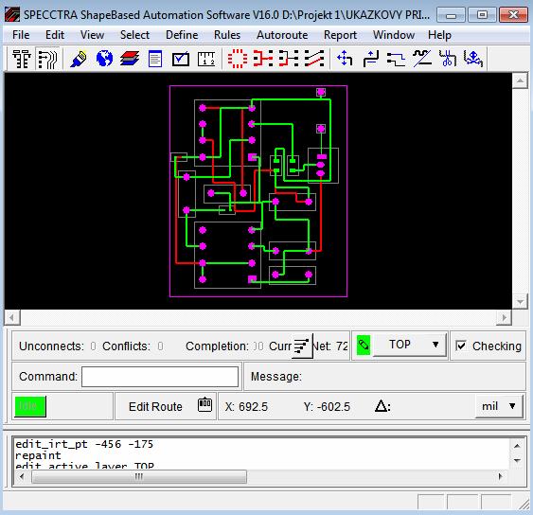Open the Edit menu

(55, 35)
